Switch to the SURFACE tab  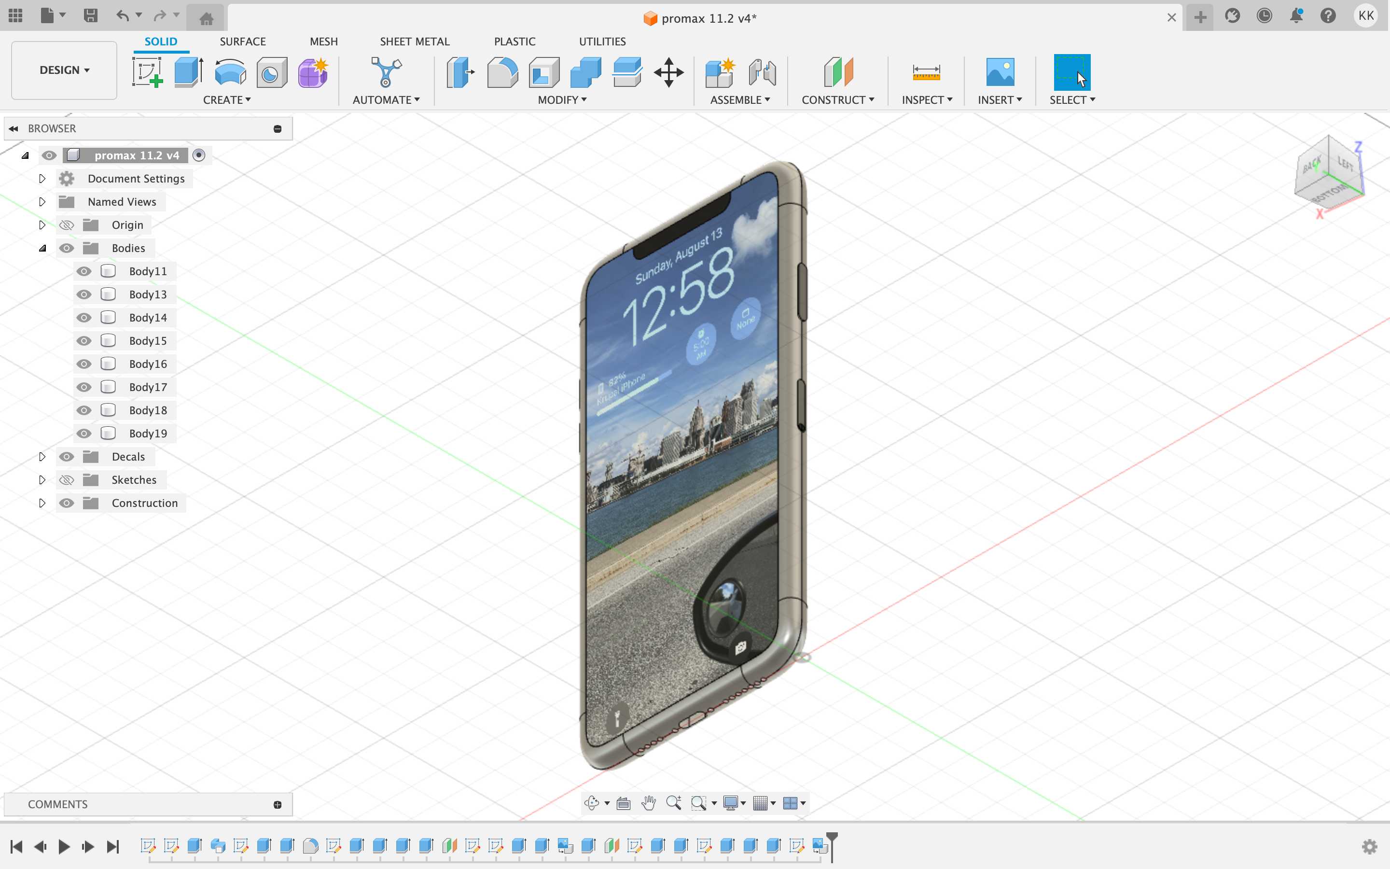pyautogui.click(x=242, y=42)
